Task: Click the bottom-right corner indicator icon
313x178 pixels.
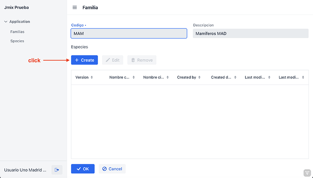Action: (x=307, y=173)
